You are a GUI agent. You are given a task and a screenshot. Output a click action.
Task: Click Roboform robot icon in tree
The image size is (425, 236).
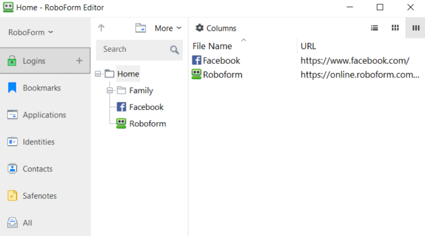coord(121,123)
